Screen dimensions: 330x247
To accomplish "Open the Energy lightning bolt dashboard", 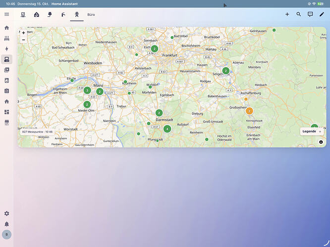I will 7,49.
